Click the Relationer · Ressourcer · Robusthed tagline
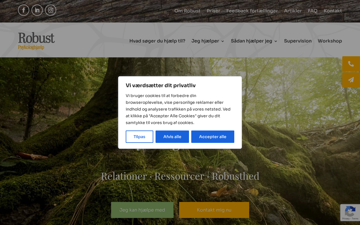The height and width of the screenshot is (225, 360). (180, 176)
